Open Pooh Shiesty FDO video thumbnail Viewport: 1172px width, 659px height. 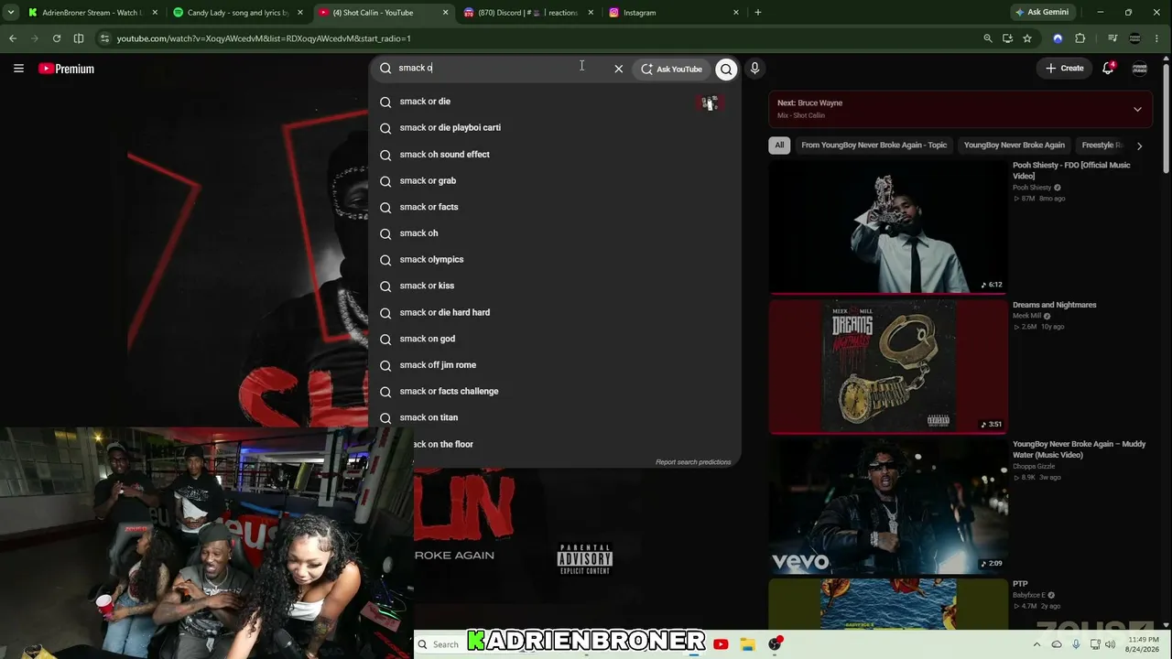(888, 227)
